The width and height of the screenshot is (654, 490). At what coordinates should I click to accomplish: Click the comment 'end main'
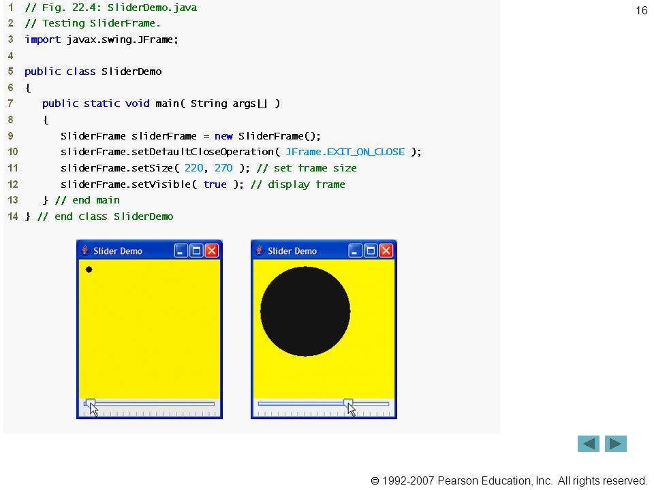pos(88,200)
